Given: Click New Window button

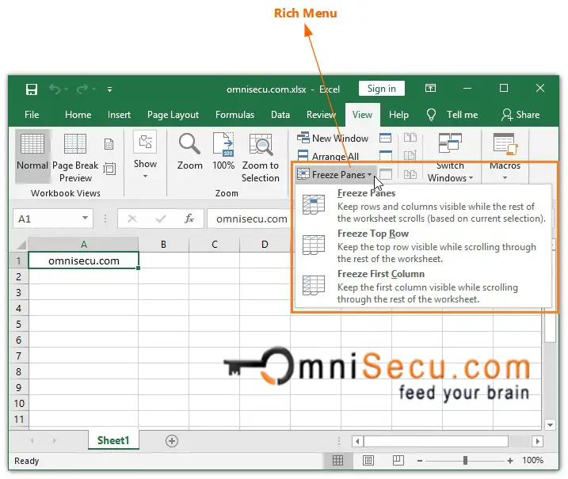Looking at the screenshot, I should pos(333,138).
